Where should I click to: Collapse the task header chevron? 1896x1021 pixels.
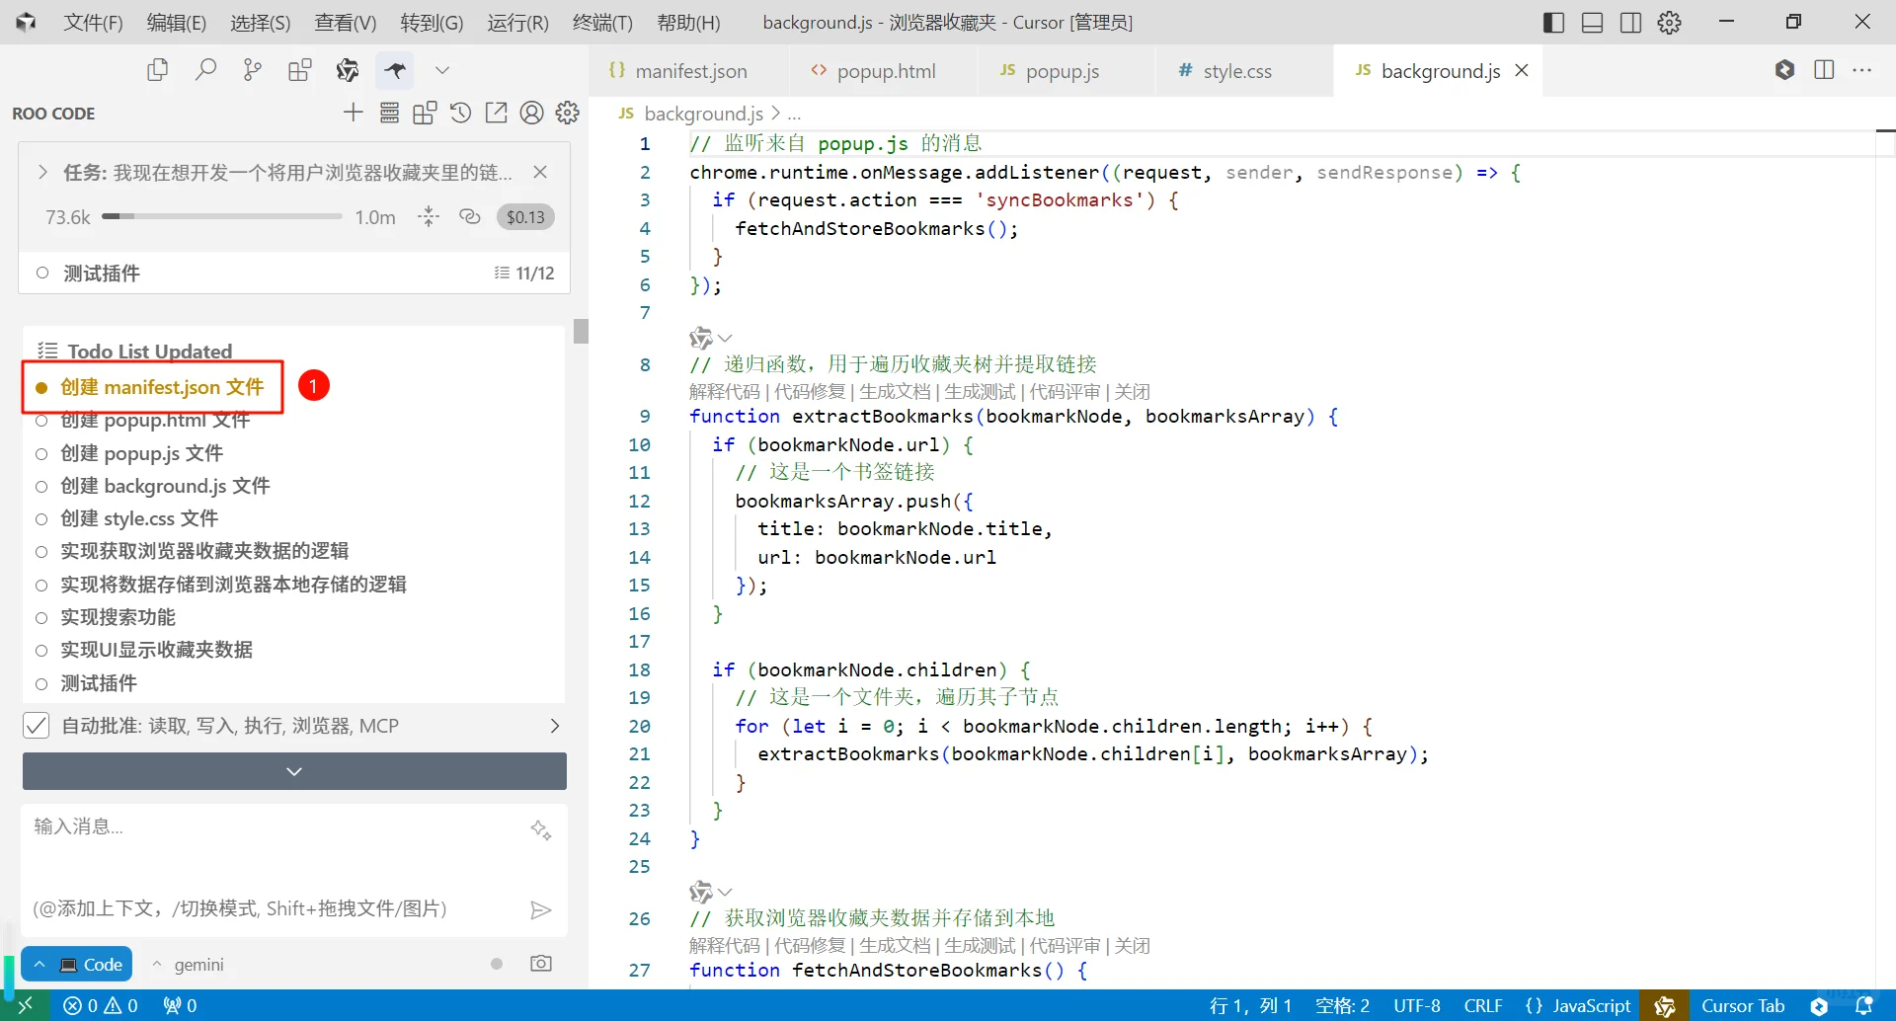42,171
